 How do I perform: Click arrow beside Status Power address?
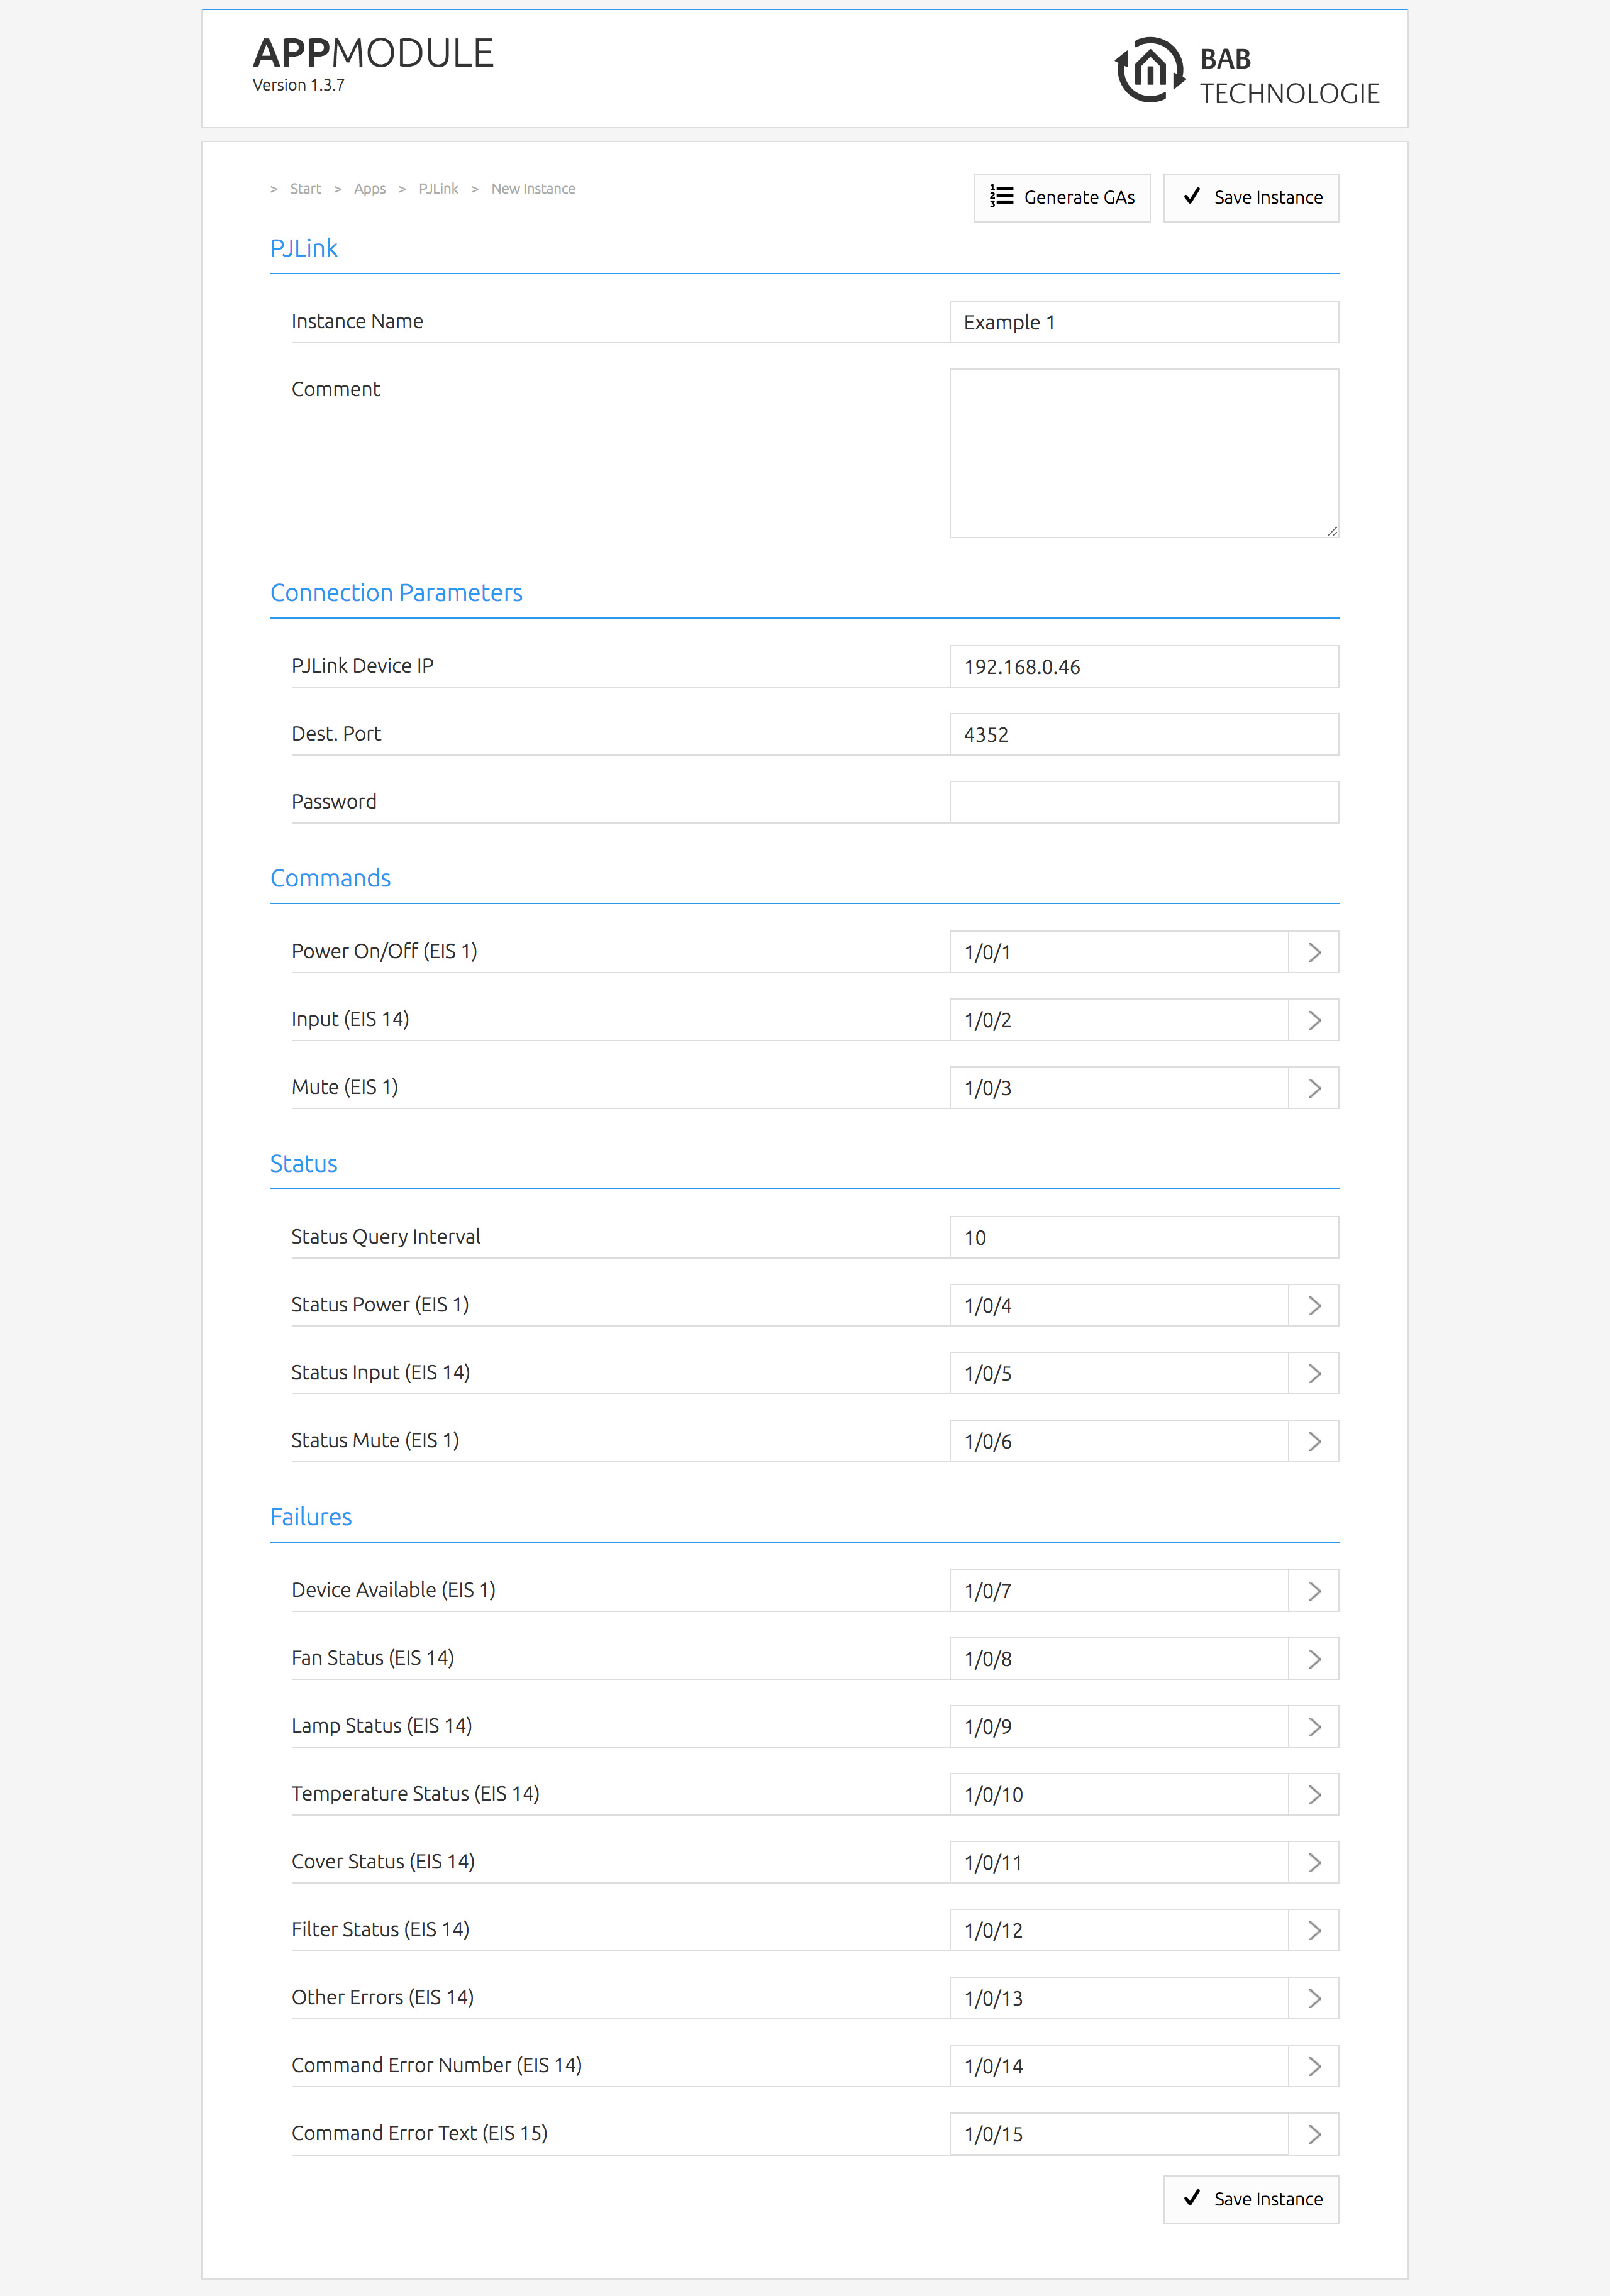pyautogui.click(x=1314, y=1305)
